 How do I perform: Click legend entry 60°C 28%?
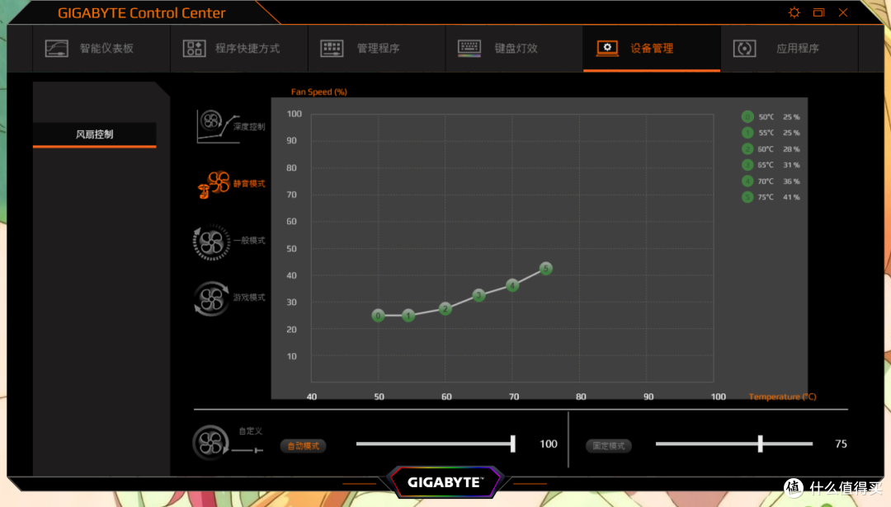[x=771, y=148]
